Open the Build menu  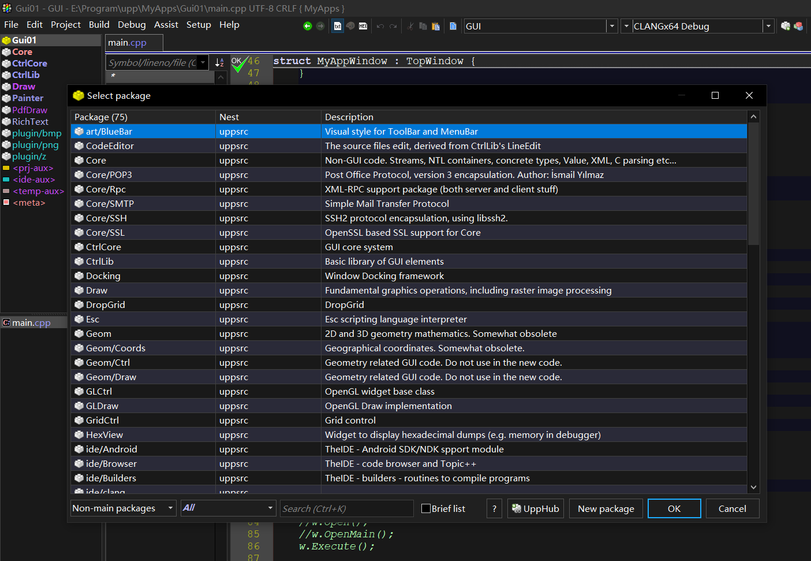(x=99, y=25)
